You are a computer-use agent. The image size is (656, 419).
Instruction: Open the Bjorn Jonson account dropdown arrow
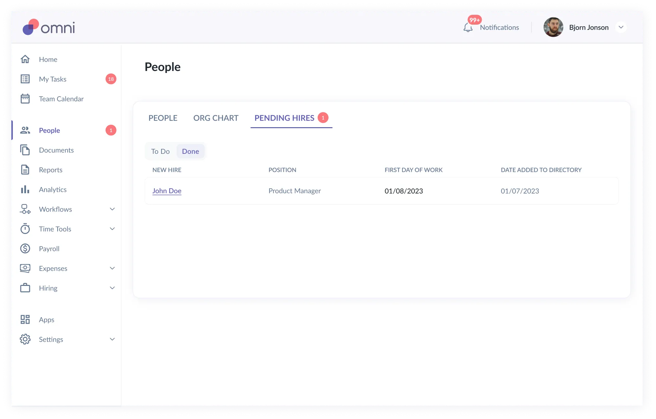click(x=621, y=27)
